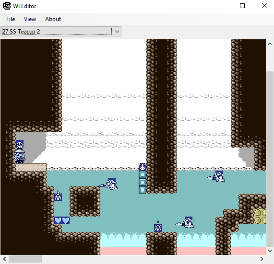Select the right heart block
274x264 pixels.
pyautogui.click(x=66, y=220)
